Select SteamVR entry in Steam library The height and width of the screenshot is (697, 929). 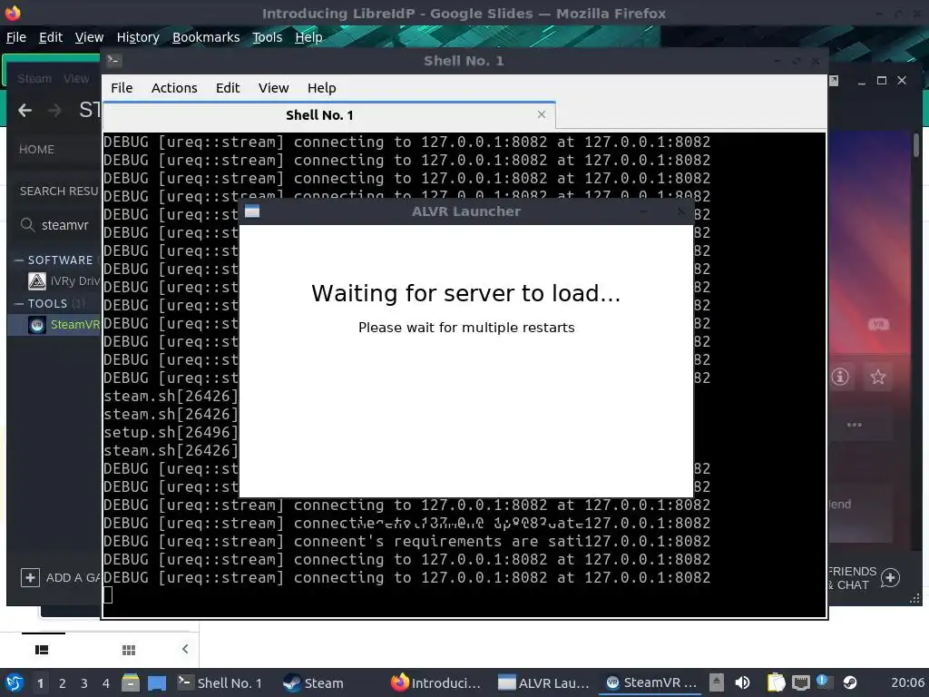pos(64,325)
